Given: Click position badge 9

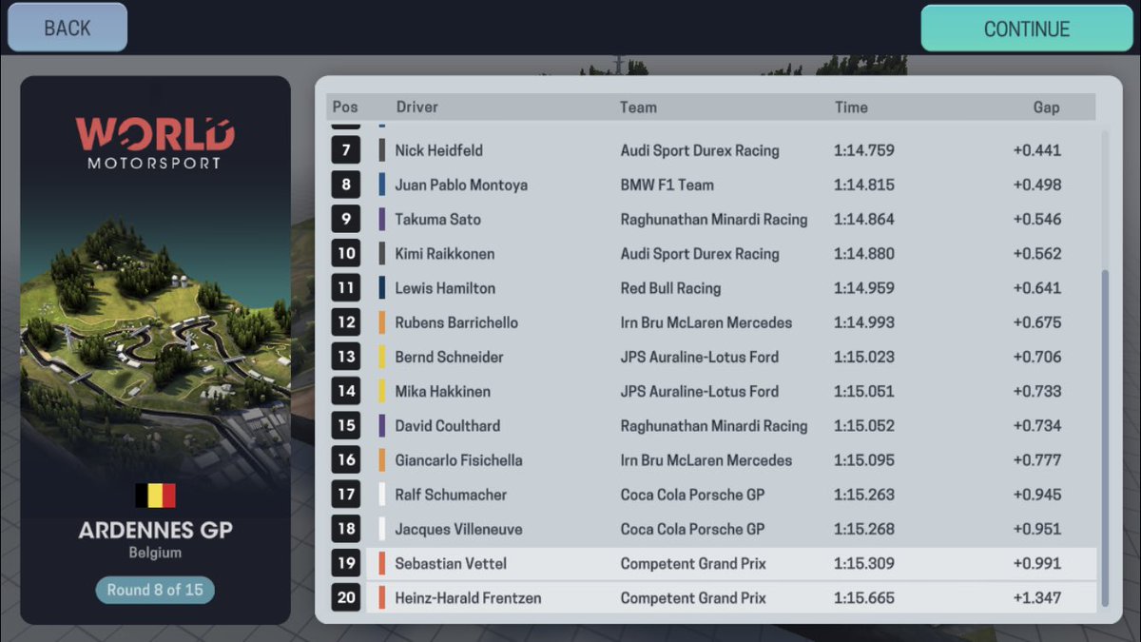Looking at the screenshot, I should coord(346,219).
